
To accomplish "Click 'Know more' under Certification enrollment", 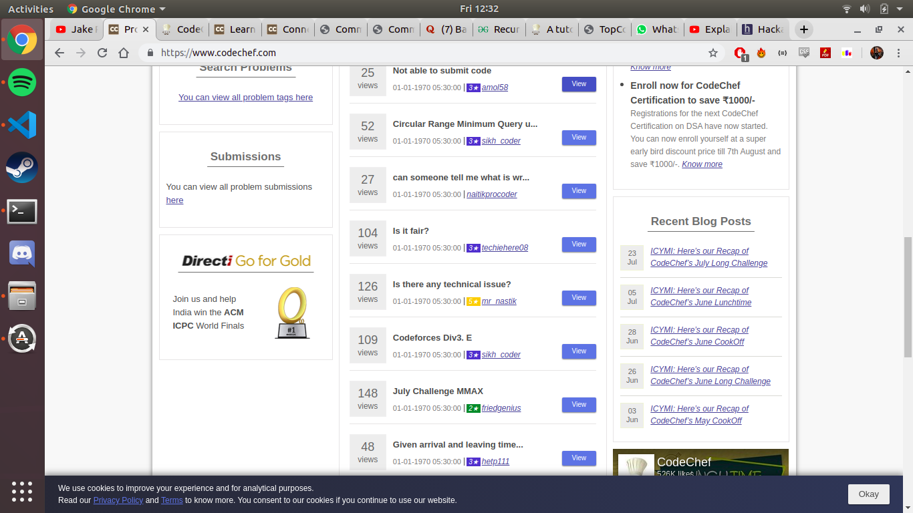I will click(x=702, y=164).
